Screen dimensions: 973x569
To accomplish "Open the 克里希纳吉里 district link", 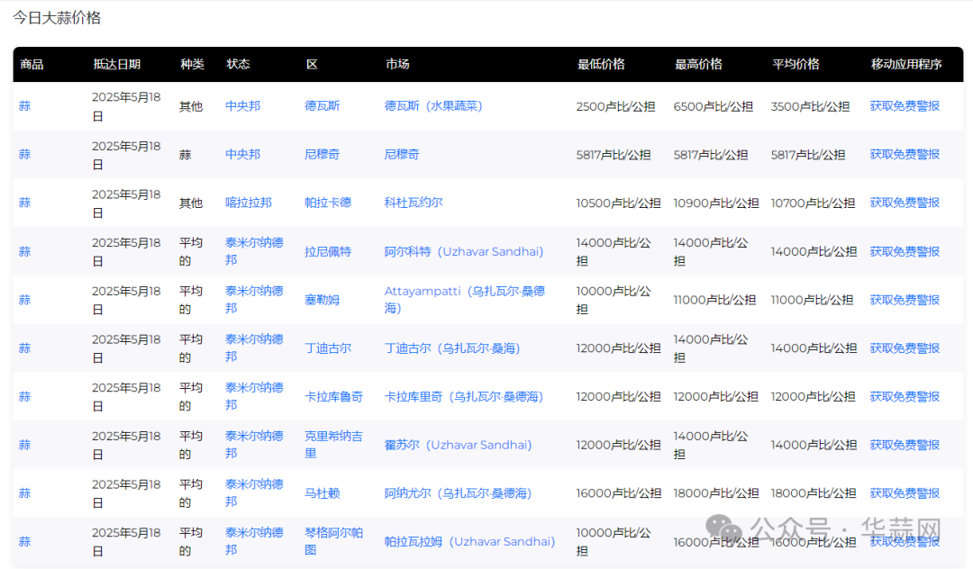I will [x=333, y=445].
